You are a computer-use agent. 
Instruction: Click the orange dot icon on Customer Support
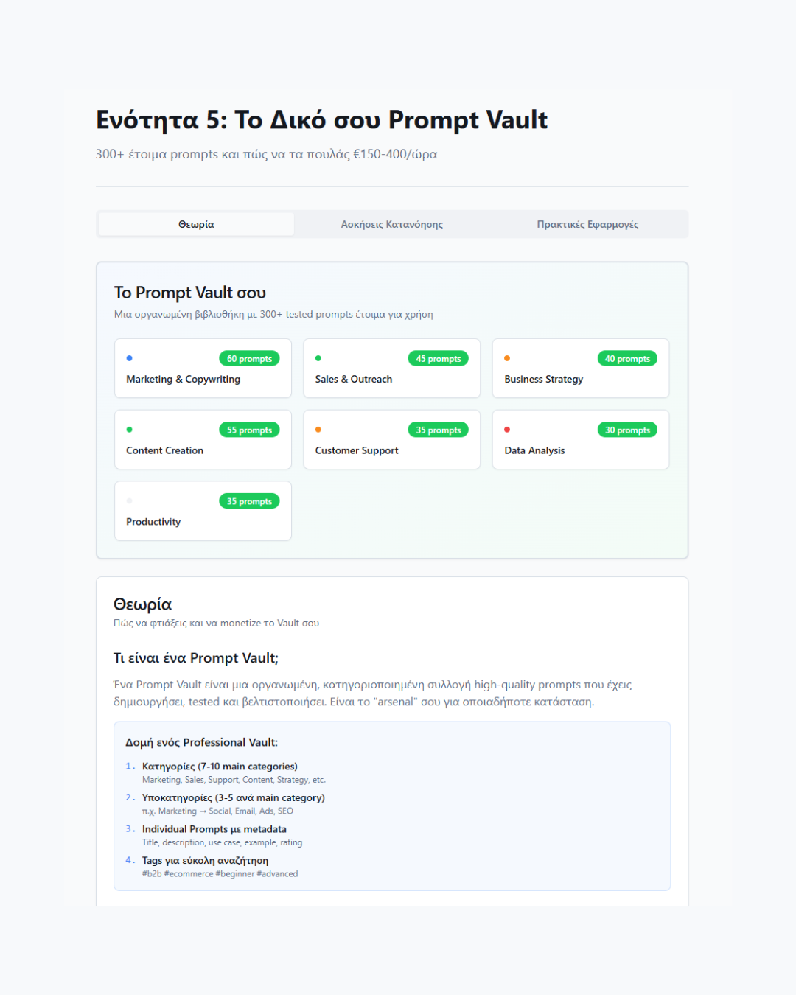(318, 429)
